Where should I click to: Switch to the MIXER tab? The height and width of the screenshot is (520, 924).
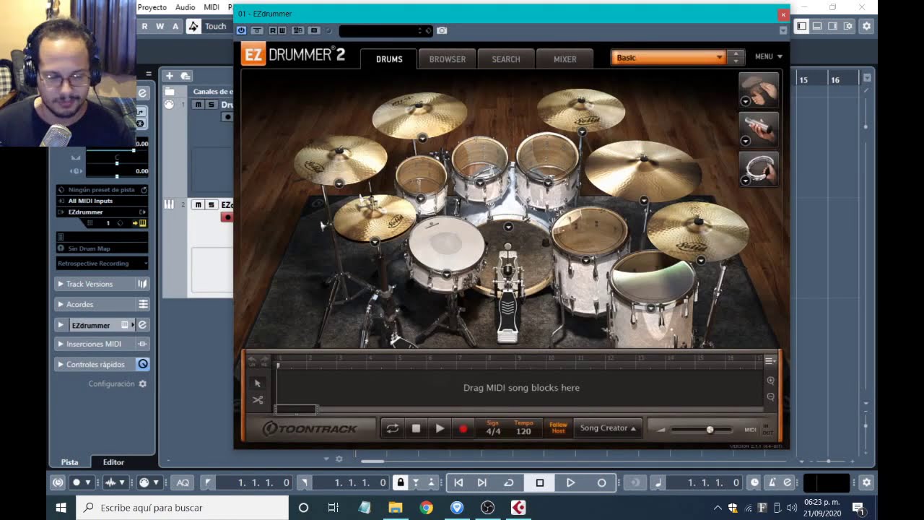tap(565, 59)
